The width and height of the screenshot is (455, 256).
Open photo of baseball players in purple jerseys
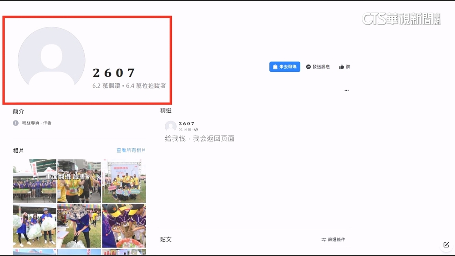point(124,226)
